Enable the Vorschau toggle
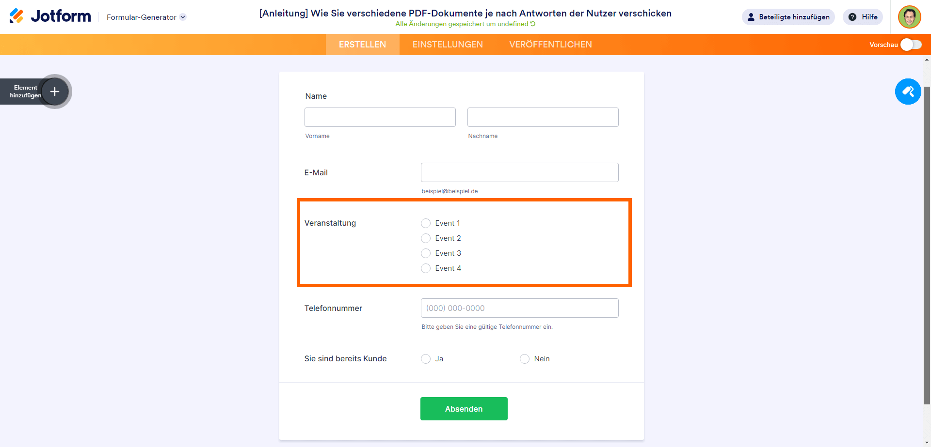Image resolution: width=931 pixels, height=447 pixels. [911, 44]
